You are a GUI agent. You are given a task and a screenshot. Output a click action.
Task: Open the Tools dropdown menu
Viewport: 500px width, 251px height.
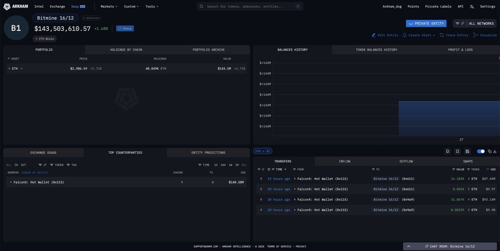click(152, 7)
